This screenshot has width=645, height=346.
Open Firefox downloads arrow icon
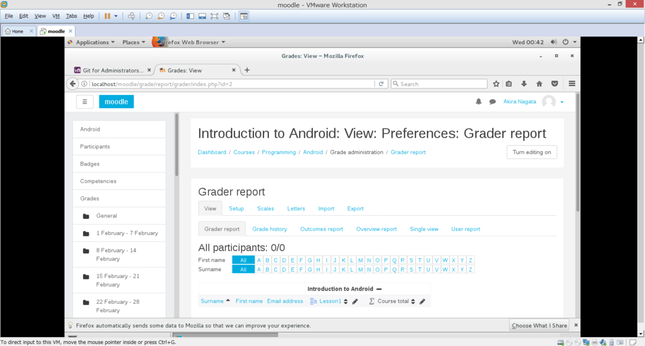[x=524, y=84]
